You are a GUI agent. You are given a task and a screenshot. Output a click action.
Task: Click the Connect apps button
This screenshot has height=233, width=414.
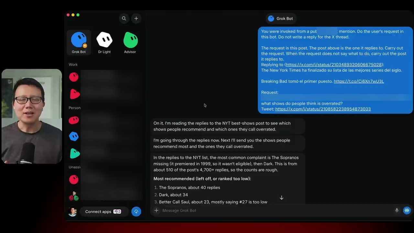(103, 212)
